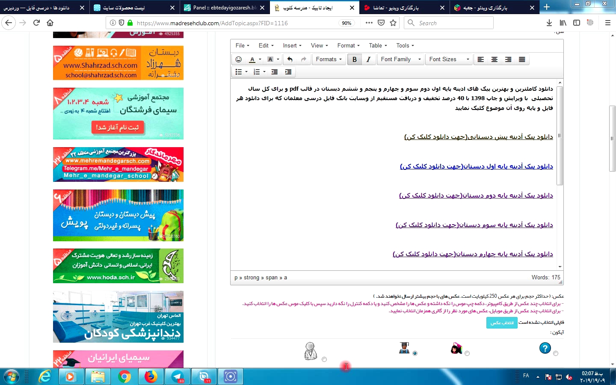
Task: Click the turquoise photo upload button
Action: coord(502,323)
